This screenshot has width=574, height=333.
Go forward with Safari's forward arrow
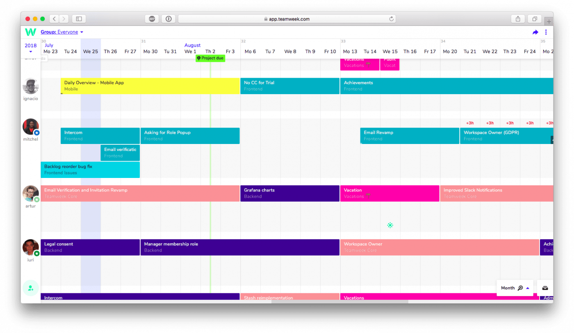[x=64, y=19]
